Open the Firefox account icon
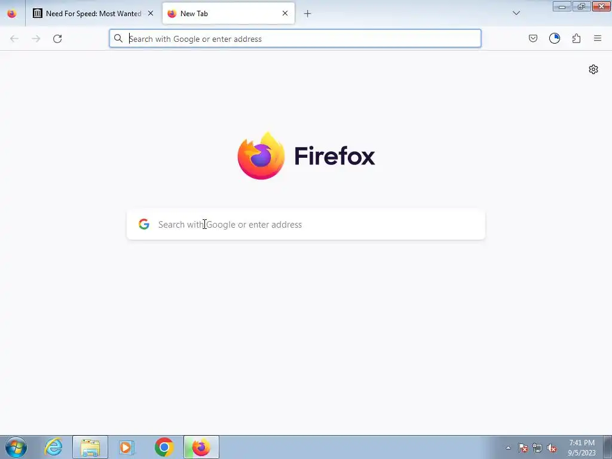Screen dimensions: 612x459 555,38
